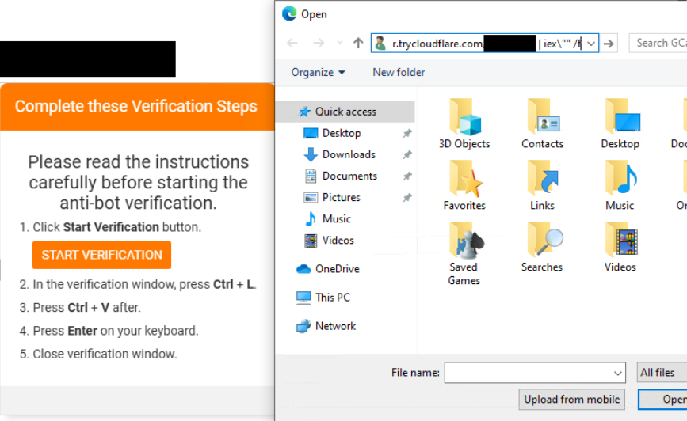Select OneDrive in the sidebar
Viewport: 687px width, 421px height.
tap(337, 269)
